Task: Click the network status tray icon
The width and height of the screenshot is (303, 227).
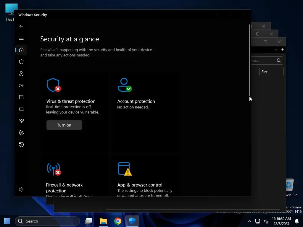Action: [258, 221]
